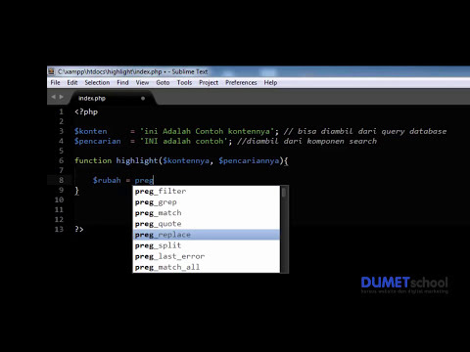Open the Find menu
Image resolution: width=470 pixels, height=352 pixels.
pos(122,82)
